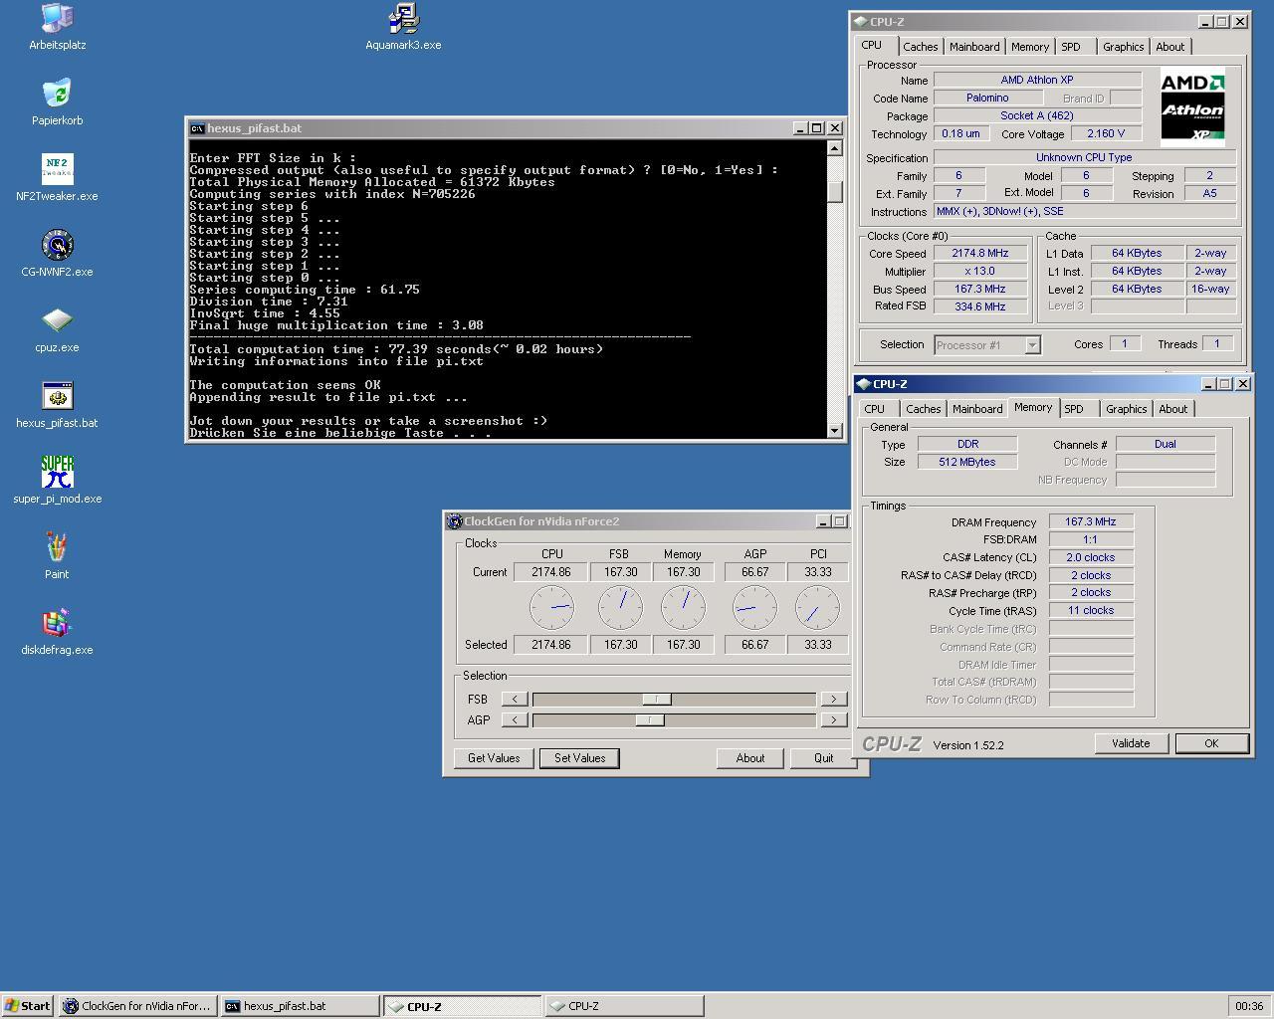Click the Code Name Palomino field
The width and height of the screenshot is (1274, 1019).
(x=987, y=99)
